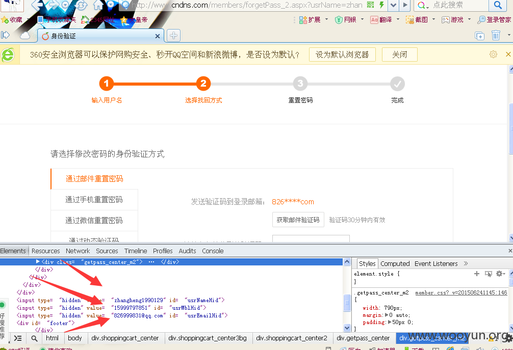
Task: Click the search magnifier button
Action: [x=498, y=5]
